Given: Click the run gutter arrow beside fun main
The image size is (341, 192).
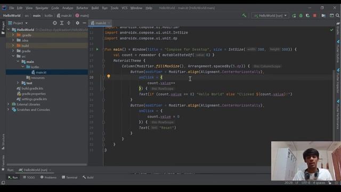Looking at the screenshot, I should [x=97, y=50].
